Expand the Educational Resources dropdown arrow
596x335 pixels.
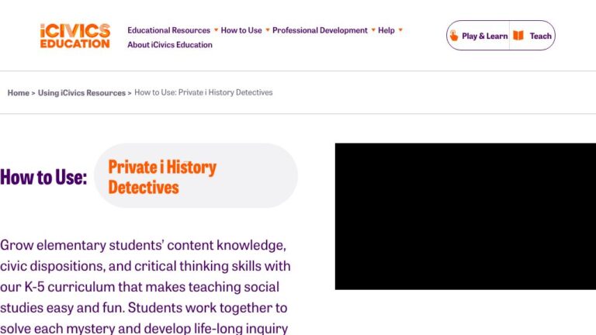[216, 29]
